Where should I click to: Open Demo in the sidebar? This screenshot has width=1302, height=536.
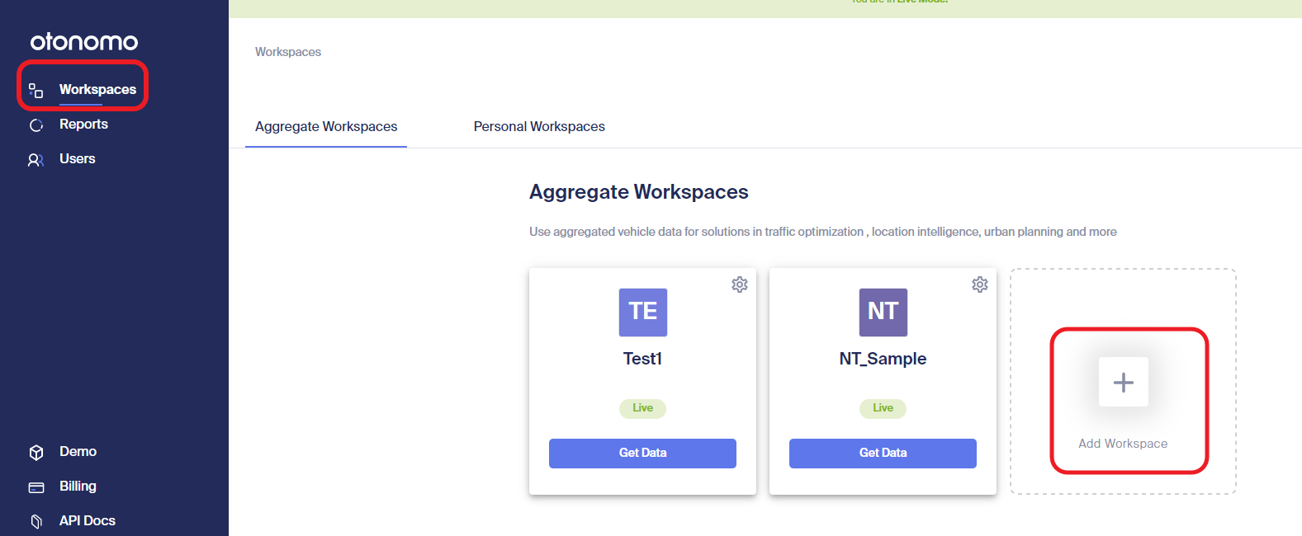pyautogui.click(x=78, y=451)
